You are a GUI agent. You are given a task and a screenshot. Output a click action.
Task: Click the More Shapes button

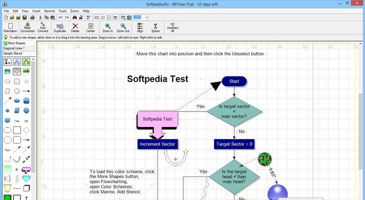15,43
